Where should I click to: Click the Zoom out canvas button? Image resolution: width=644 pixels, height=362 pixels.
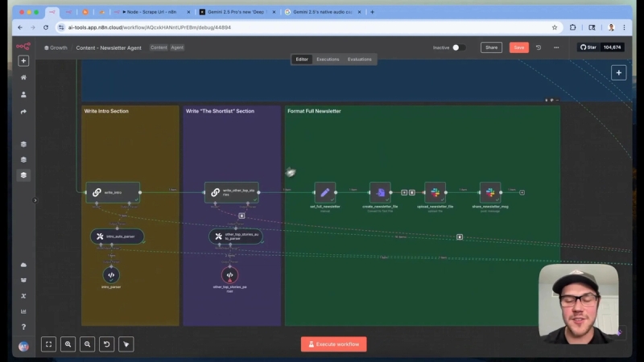(88, 344)
